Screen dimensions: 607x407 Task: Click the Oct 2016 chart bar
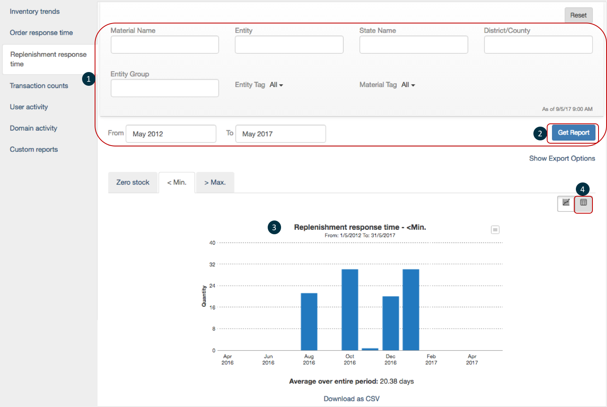(x=350, y=310)
